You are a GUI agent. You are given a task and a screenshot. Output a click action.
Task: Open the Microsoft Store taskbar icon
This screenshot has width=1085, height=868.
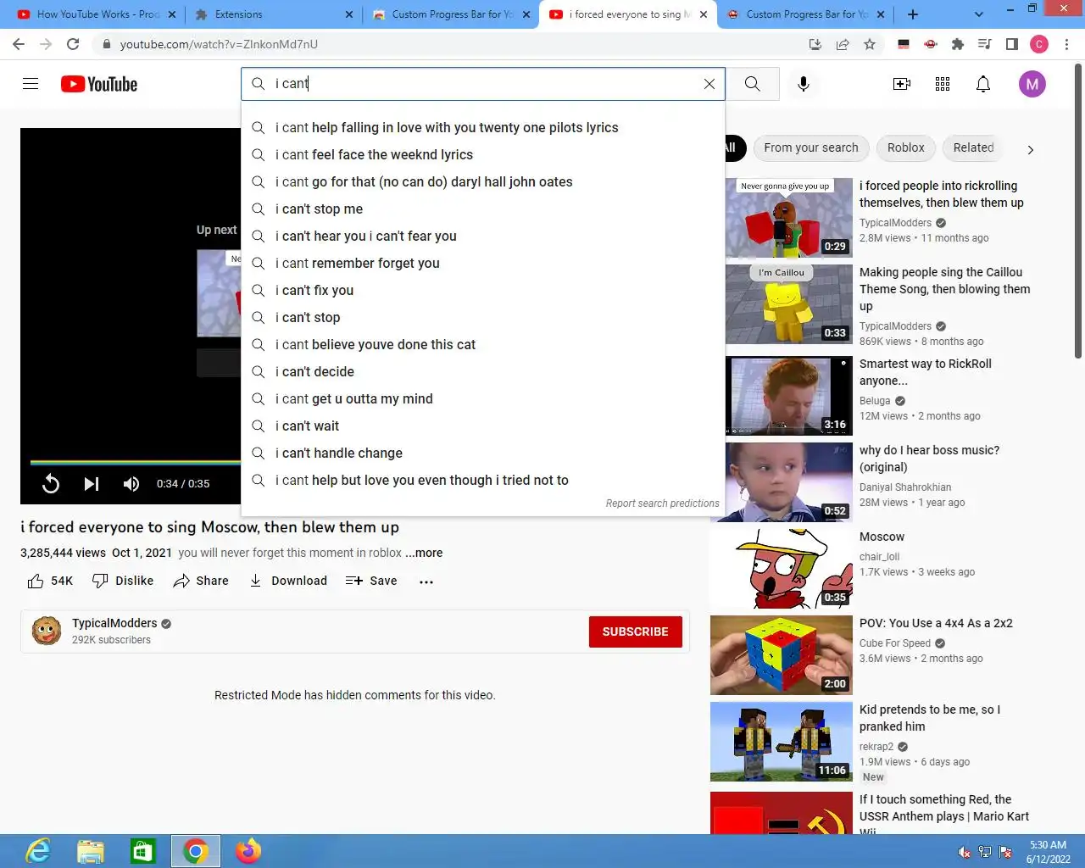142,851
